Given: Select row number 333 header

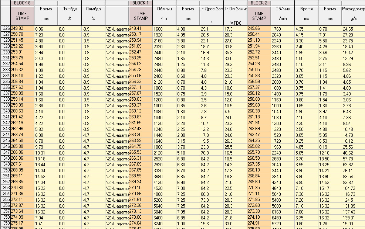Looking at the screenshot, I should (5, 70).
